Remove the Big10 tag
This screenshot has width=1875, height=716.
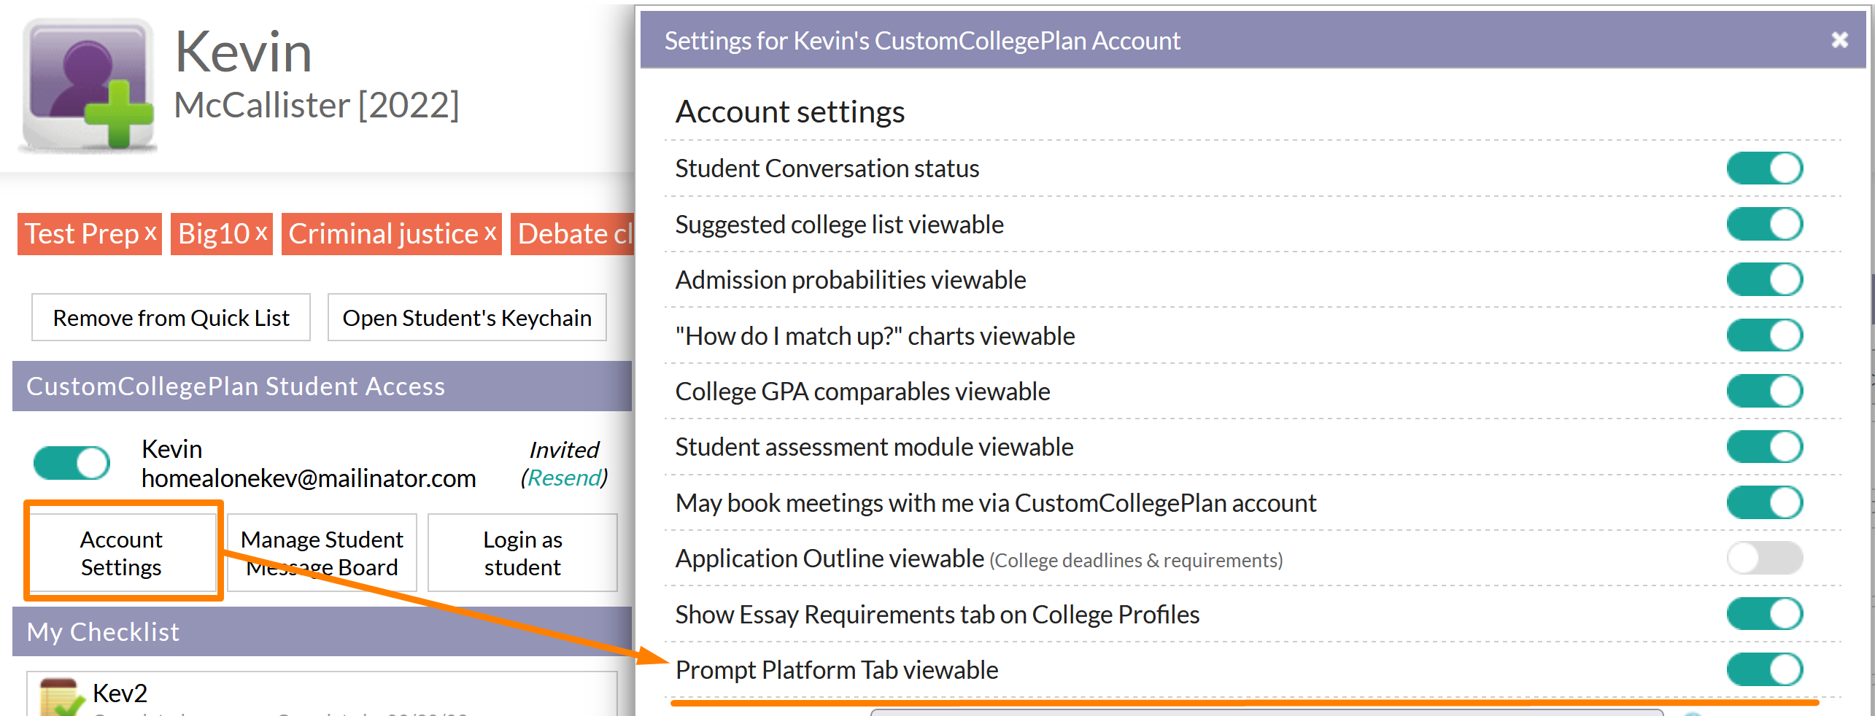click(x=261, y=233)
